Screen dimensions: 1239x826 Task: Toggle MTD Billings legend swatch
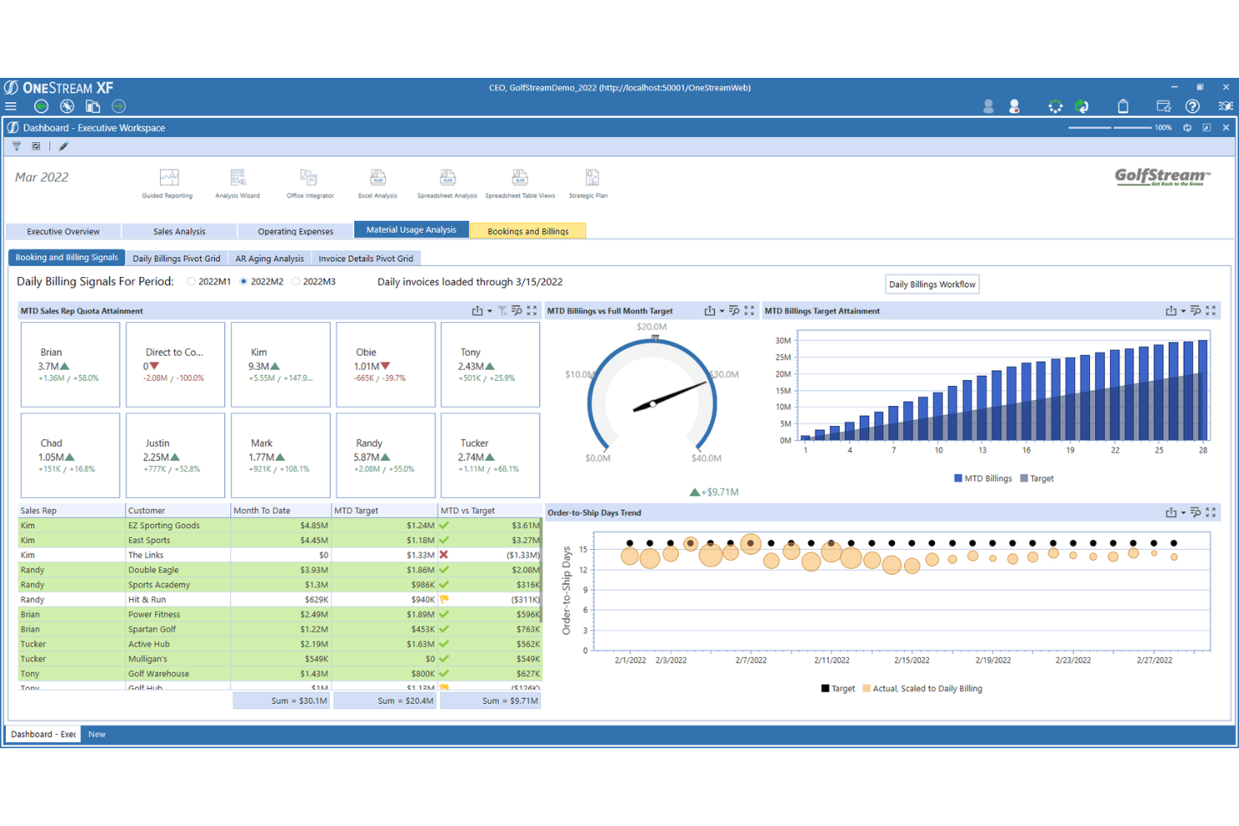click(958, 479)
